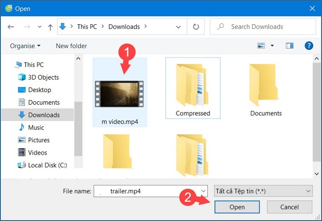Open Local Disk (C:) in sidebar
Viewport: 322px width, 221px height.
click(x=47, y=165)
